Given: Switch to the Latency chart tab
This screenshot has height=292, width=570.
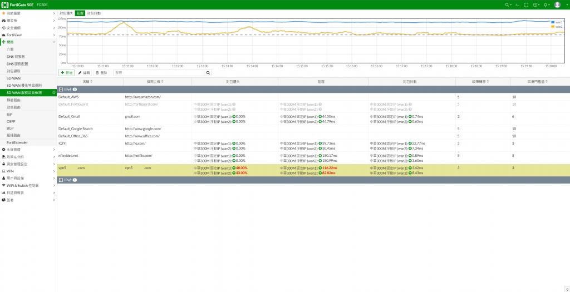Looking at the screenshot, I should tap(80, 13).
